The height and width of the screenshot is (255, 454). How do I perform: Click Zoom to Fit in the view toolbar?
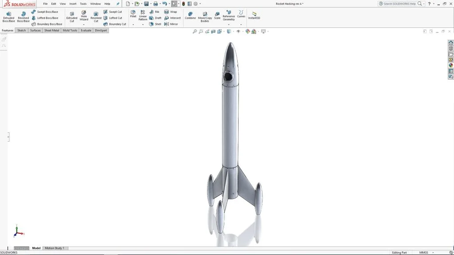(195, 31)
